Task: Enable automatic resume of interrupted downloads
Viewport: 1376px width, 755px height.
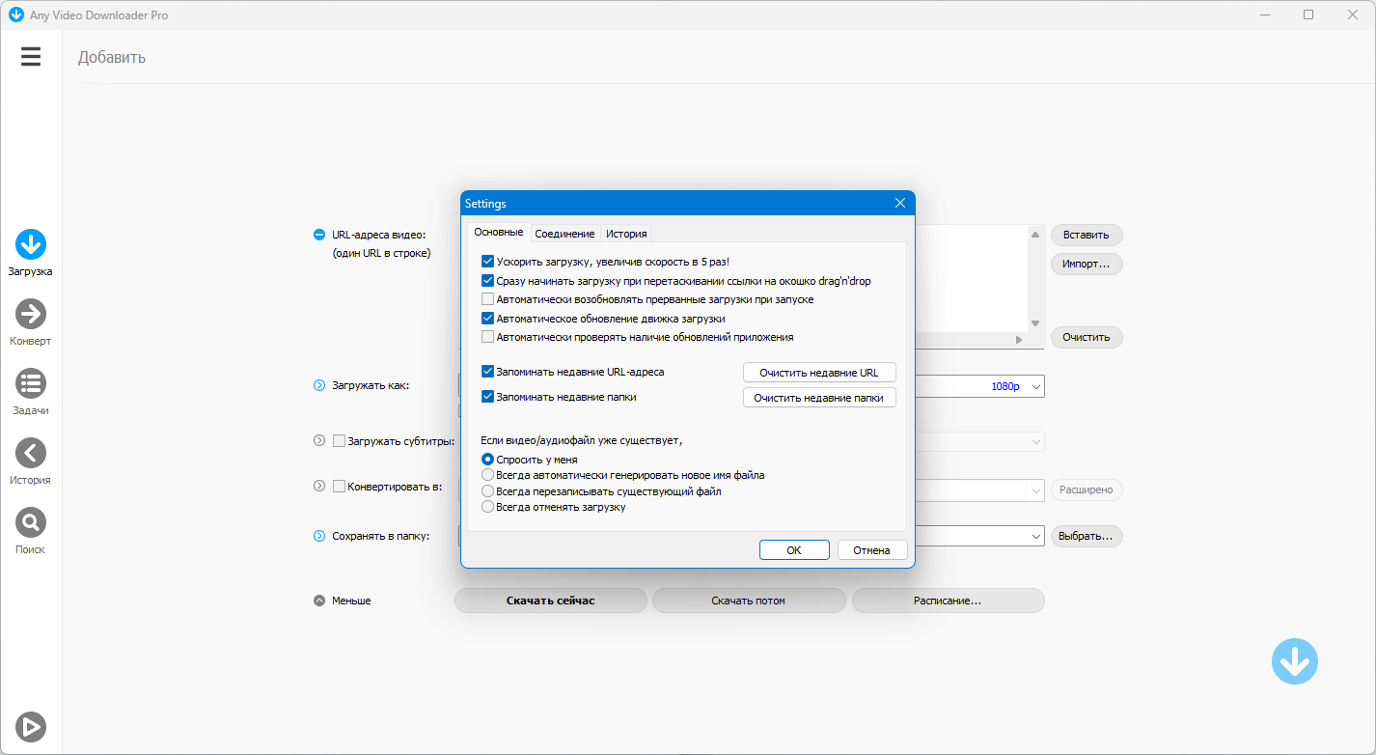Action: (487, 299)
